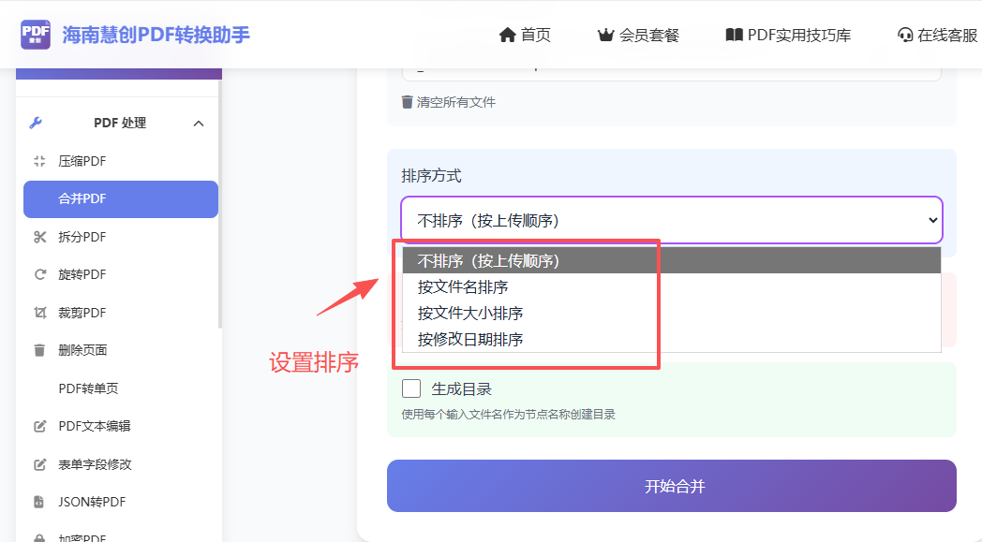Open 在线客服 in the top navigation

pyautogui.click(x=938, y=35)
